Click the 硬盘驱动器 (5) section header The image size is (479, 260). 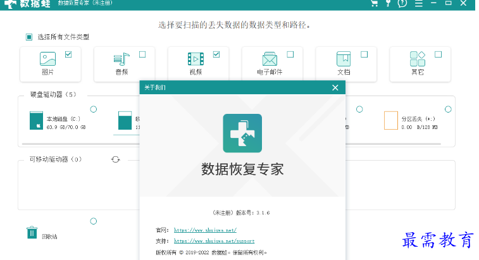click(x=53, y=94)
